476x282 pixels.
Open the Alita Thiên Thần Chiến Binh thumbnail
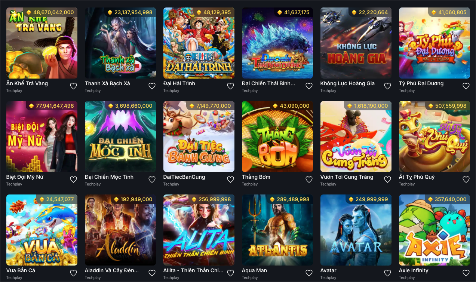tap(199, 230)
